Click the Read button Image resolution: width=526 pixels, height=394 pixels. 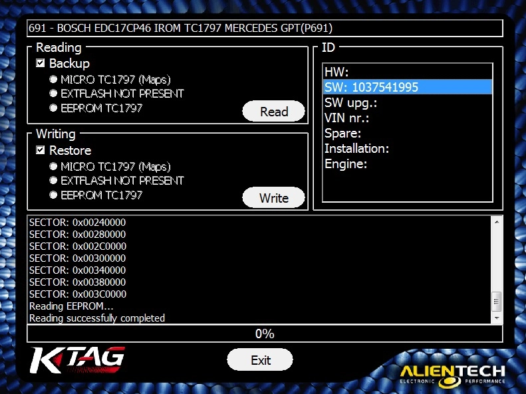pyautogui.click(x=273, y=111)
